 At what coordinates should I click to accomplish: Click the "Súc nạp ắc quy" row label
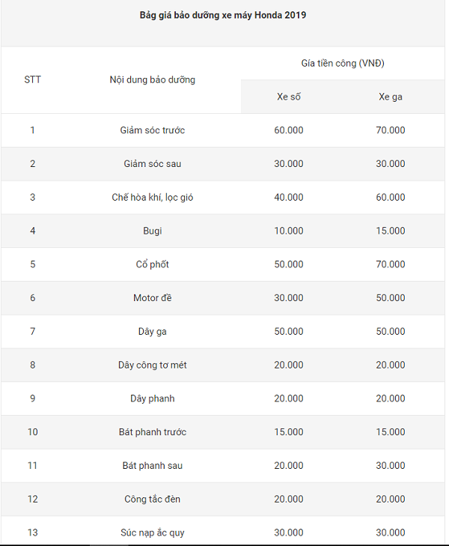coord(153,533)
